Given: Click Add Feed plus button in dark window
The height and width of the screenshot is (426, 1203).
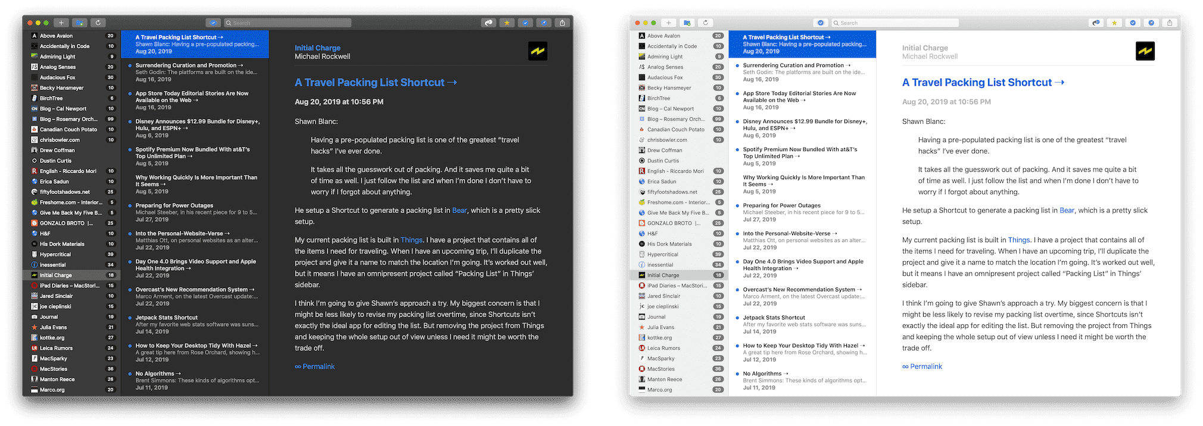Looking at the screenshot, I should 61,23.
